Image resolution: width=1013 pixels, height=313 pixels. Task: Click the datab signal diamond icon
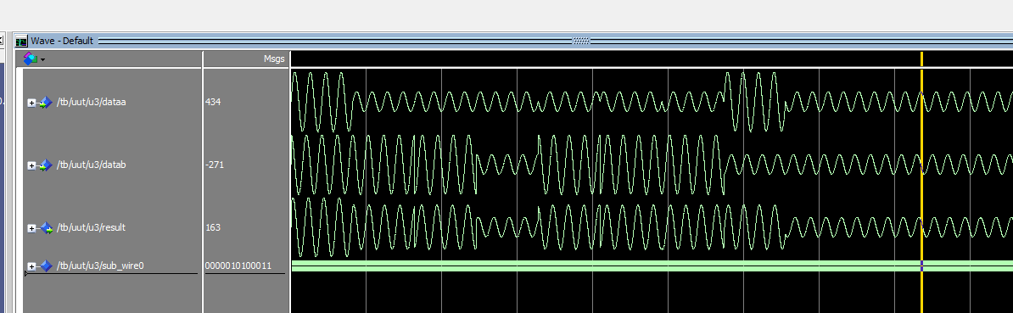point(45,166)
